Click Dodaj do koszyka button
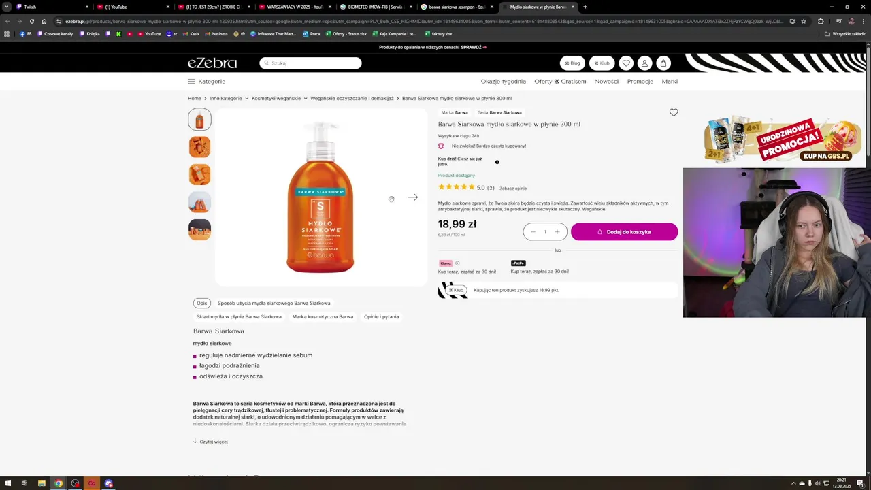Image resolution: width=871 pixels, height=490 pixels. [x=624, y=232]
